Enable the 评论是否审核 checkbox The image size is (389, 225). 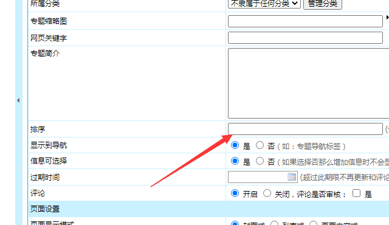[357, 193]
